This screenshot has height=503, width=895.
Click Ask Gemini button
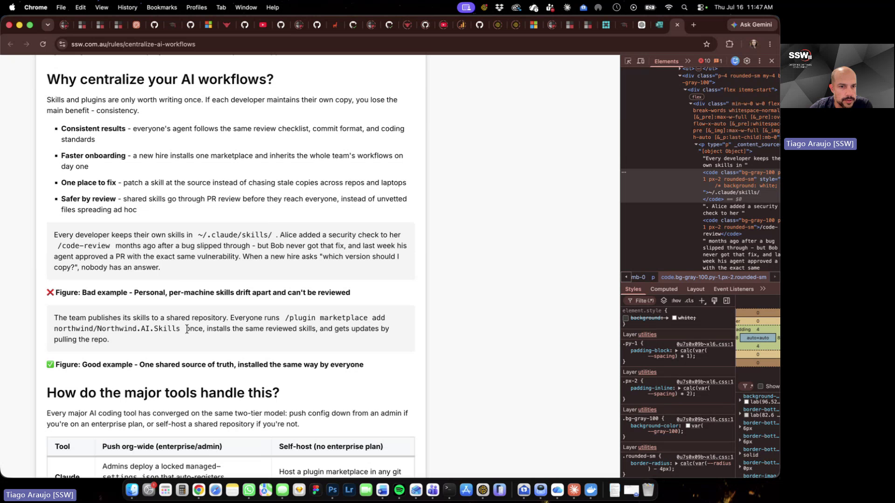751,25
